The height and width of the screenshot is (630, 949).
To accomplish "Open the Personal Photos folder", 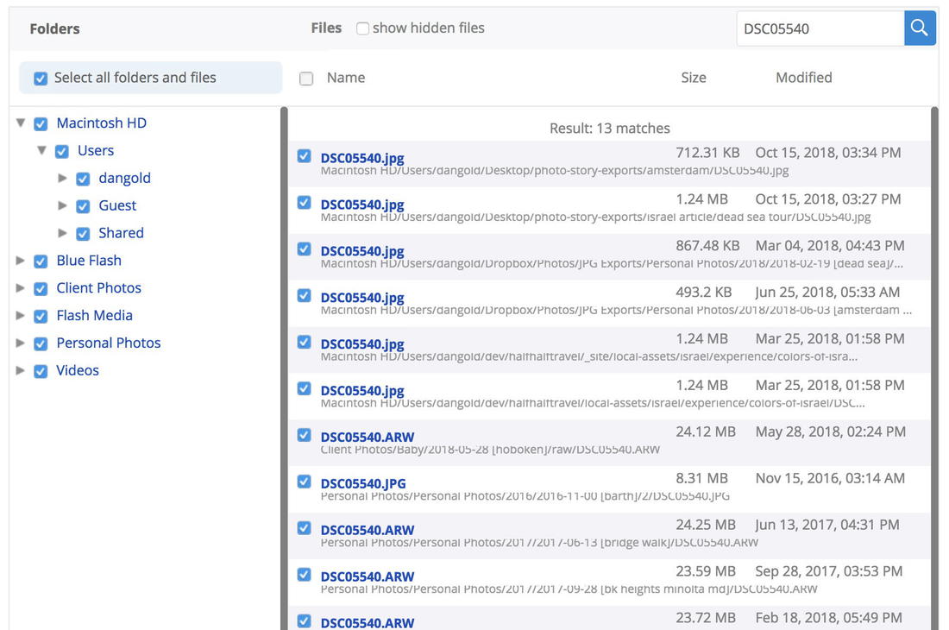I will click(108, 343).
